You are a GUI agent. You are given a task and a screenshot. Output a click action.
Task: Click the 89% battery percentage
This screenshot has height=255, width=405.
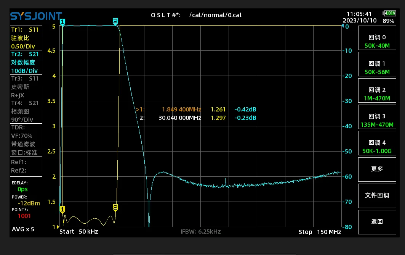coord(388,21)
